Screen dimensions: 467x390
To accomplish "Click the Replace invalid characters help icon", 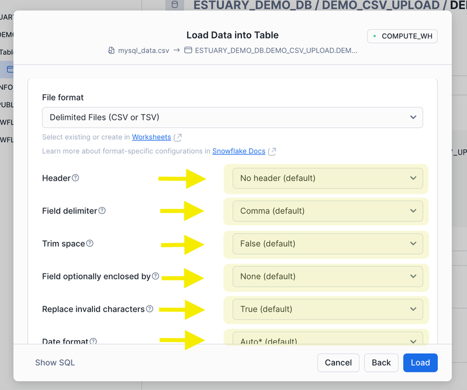I will click(x=150, y=309).
